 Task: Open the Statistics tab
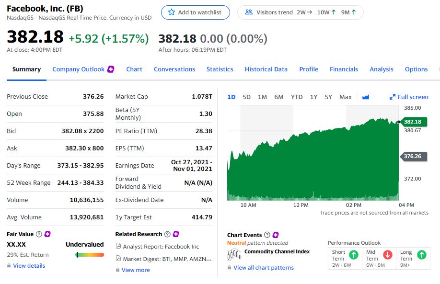click(x=220, y=69)
